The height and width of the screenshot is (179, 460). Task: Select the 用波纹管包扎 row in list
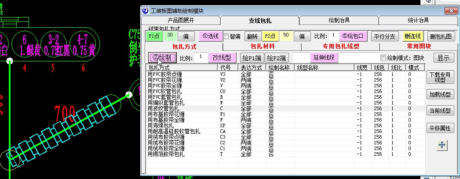point(164,108)
